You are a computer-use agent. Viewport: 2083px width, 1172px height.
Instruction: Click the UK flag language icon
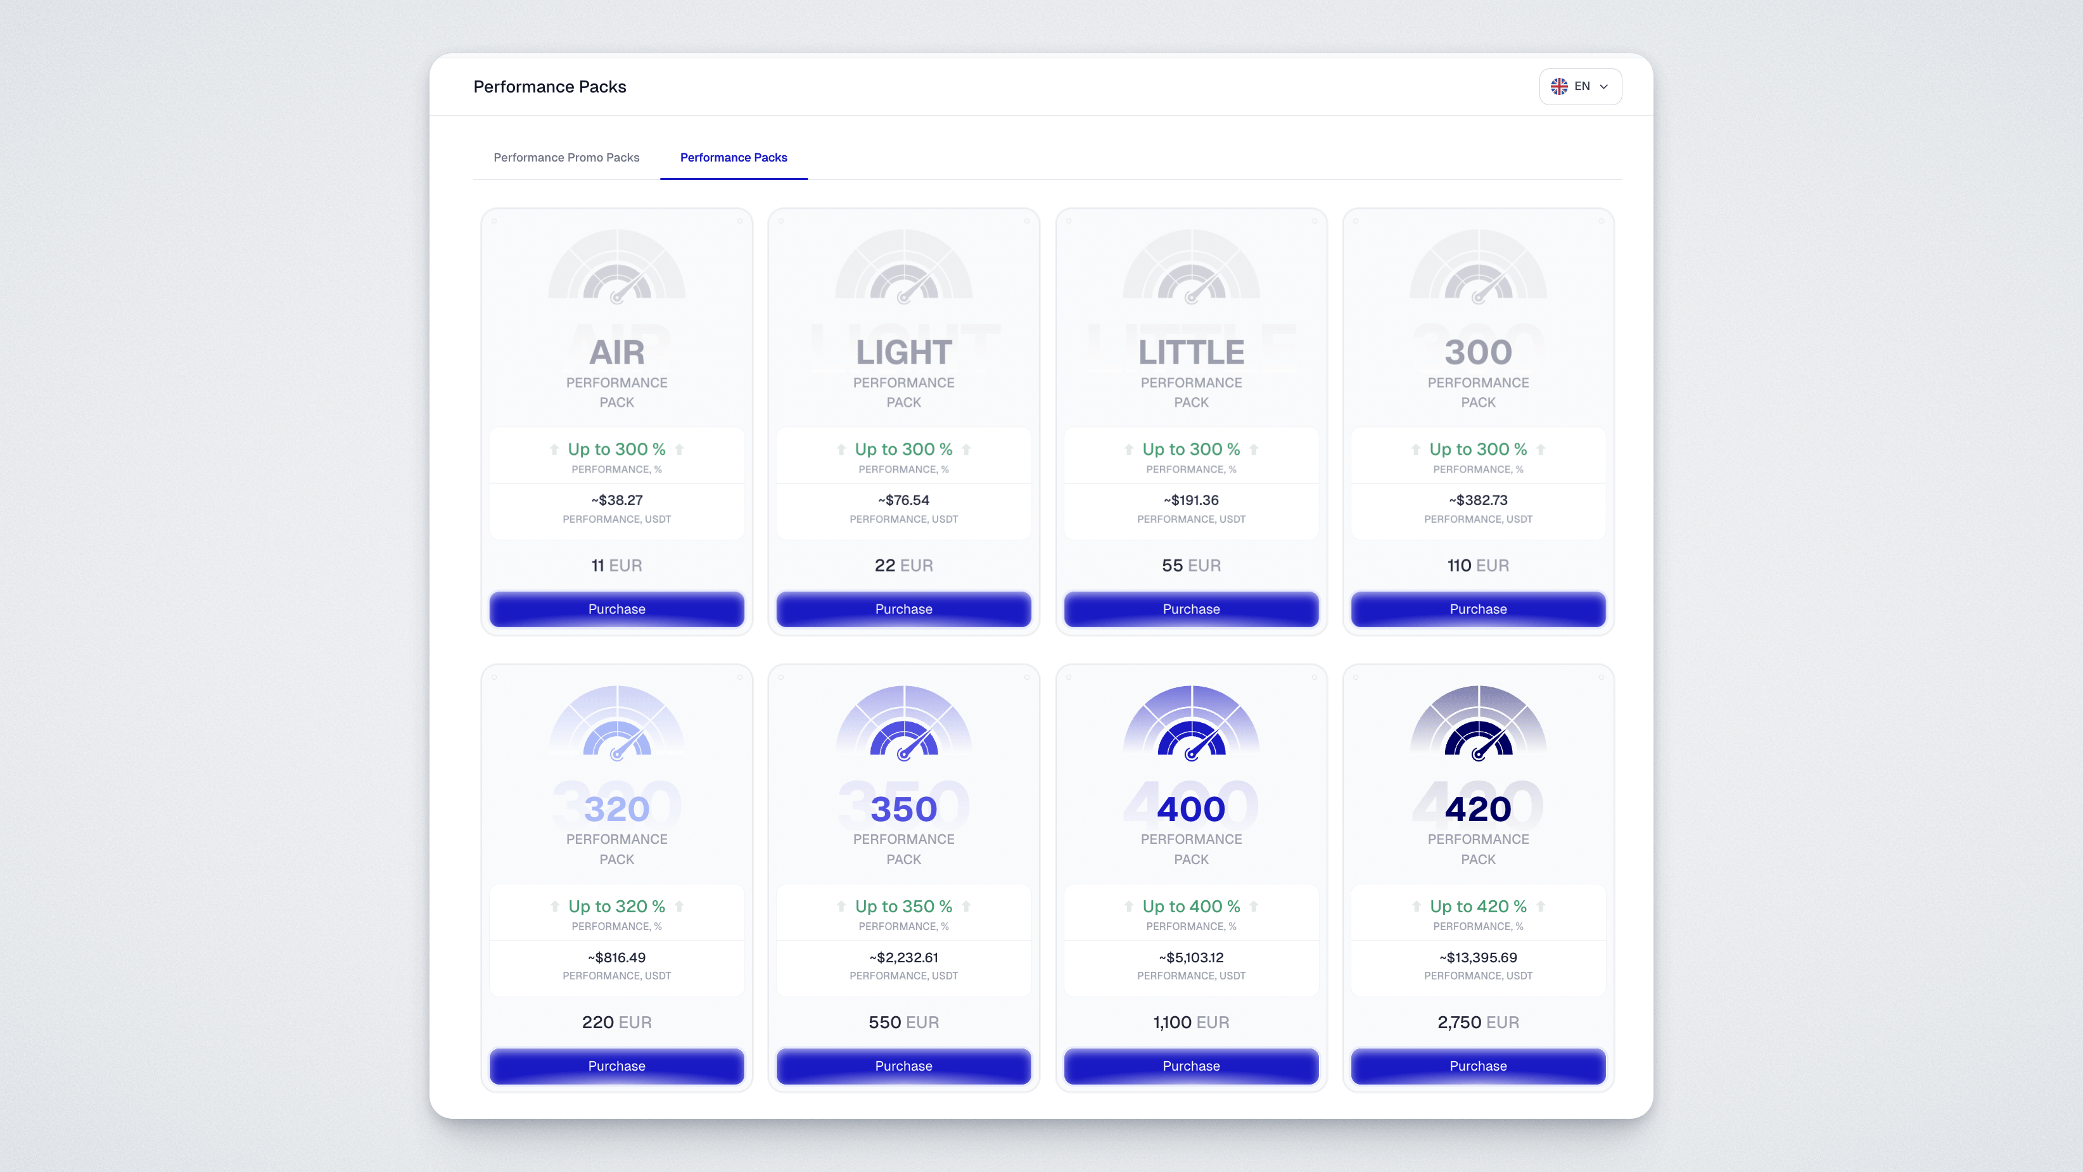click(x=1559, y=87)
